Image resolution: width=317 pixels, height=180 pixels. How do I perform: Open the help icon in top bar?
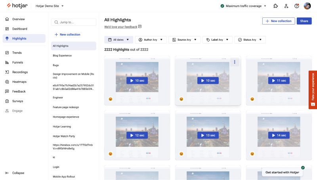pyautogui.click(x=296, y=6)
